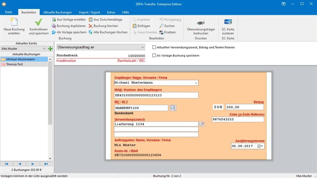Screen dimensions: 317x178
Task: Click Überweisungsträger bedrucken printer icon
Action: point(201,22)
